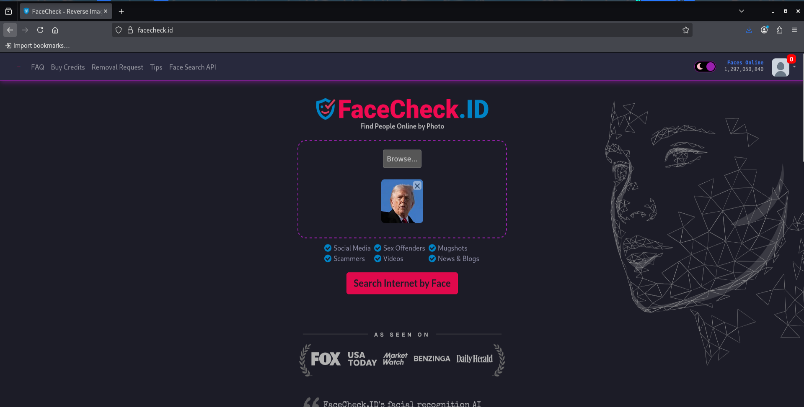Viewport: 804px width, 407px height.
Task: Open the recent browsing view icon
Action: [8, 11]
